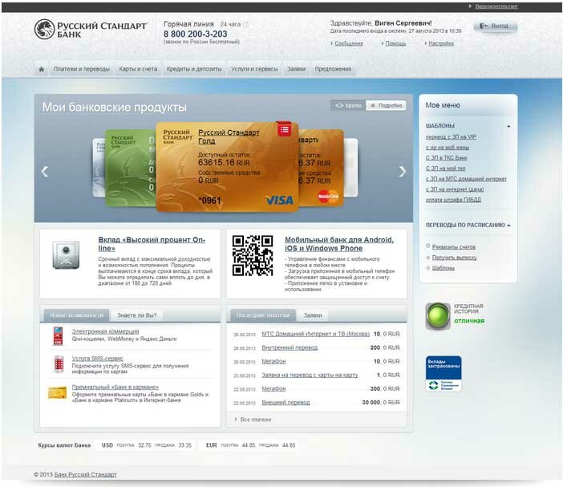Click the SMS-сервис phone icon

59,363
